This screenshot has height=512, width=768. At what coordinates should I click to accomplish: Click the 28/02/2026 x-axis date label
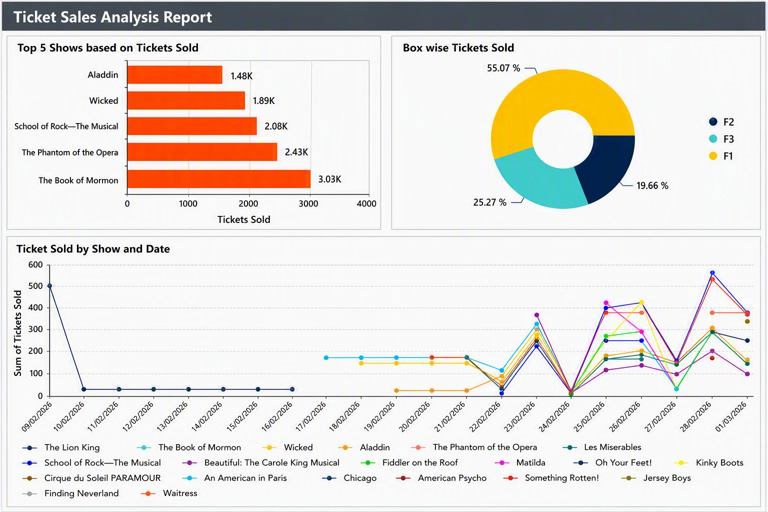point(695,416)
